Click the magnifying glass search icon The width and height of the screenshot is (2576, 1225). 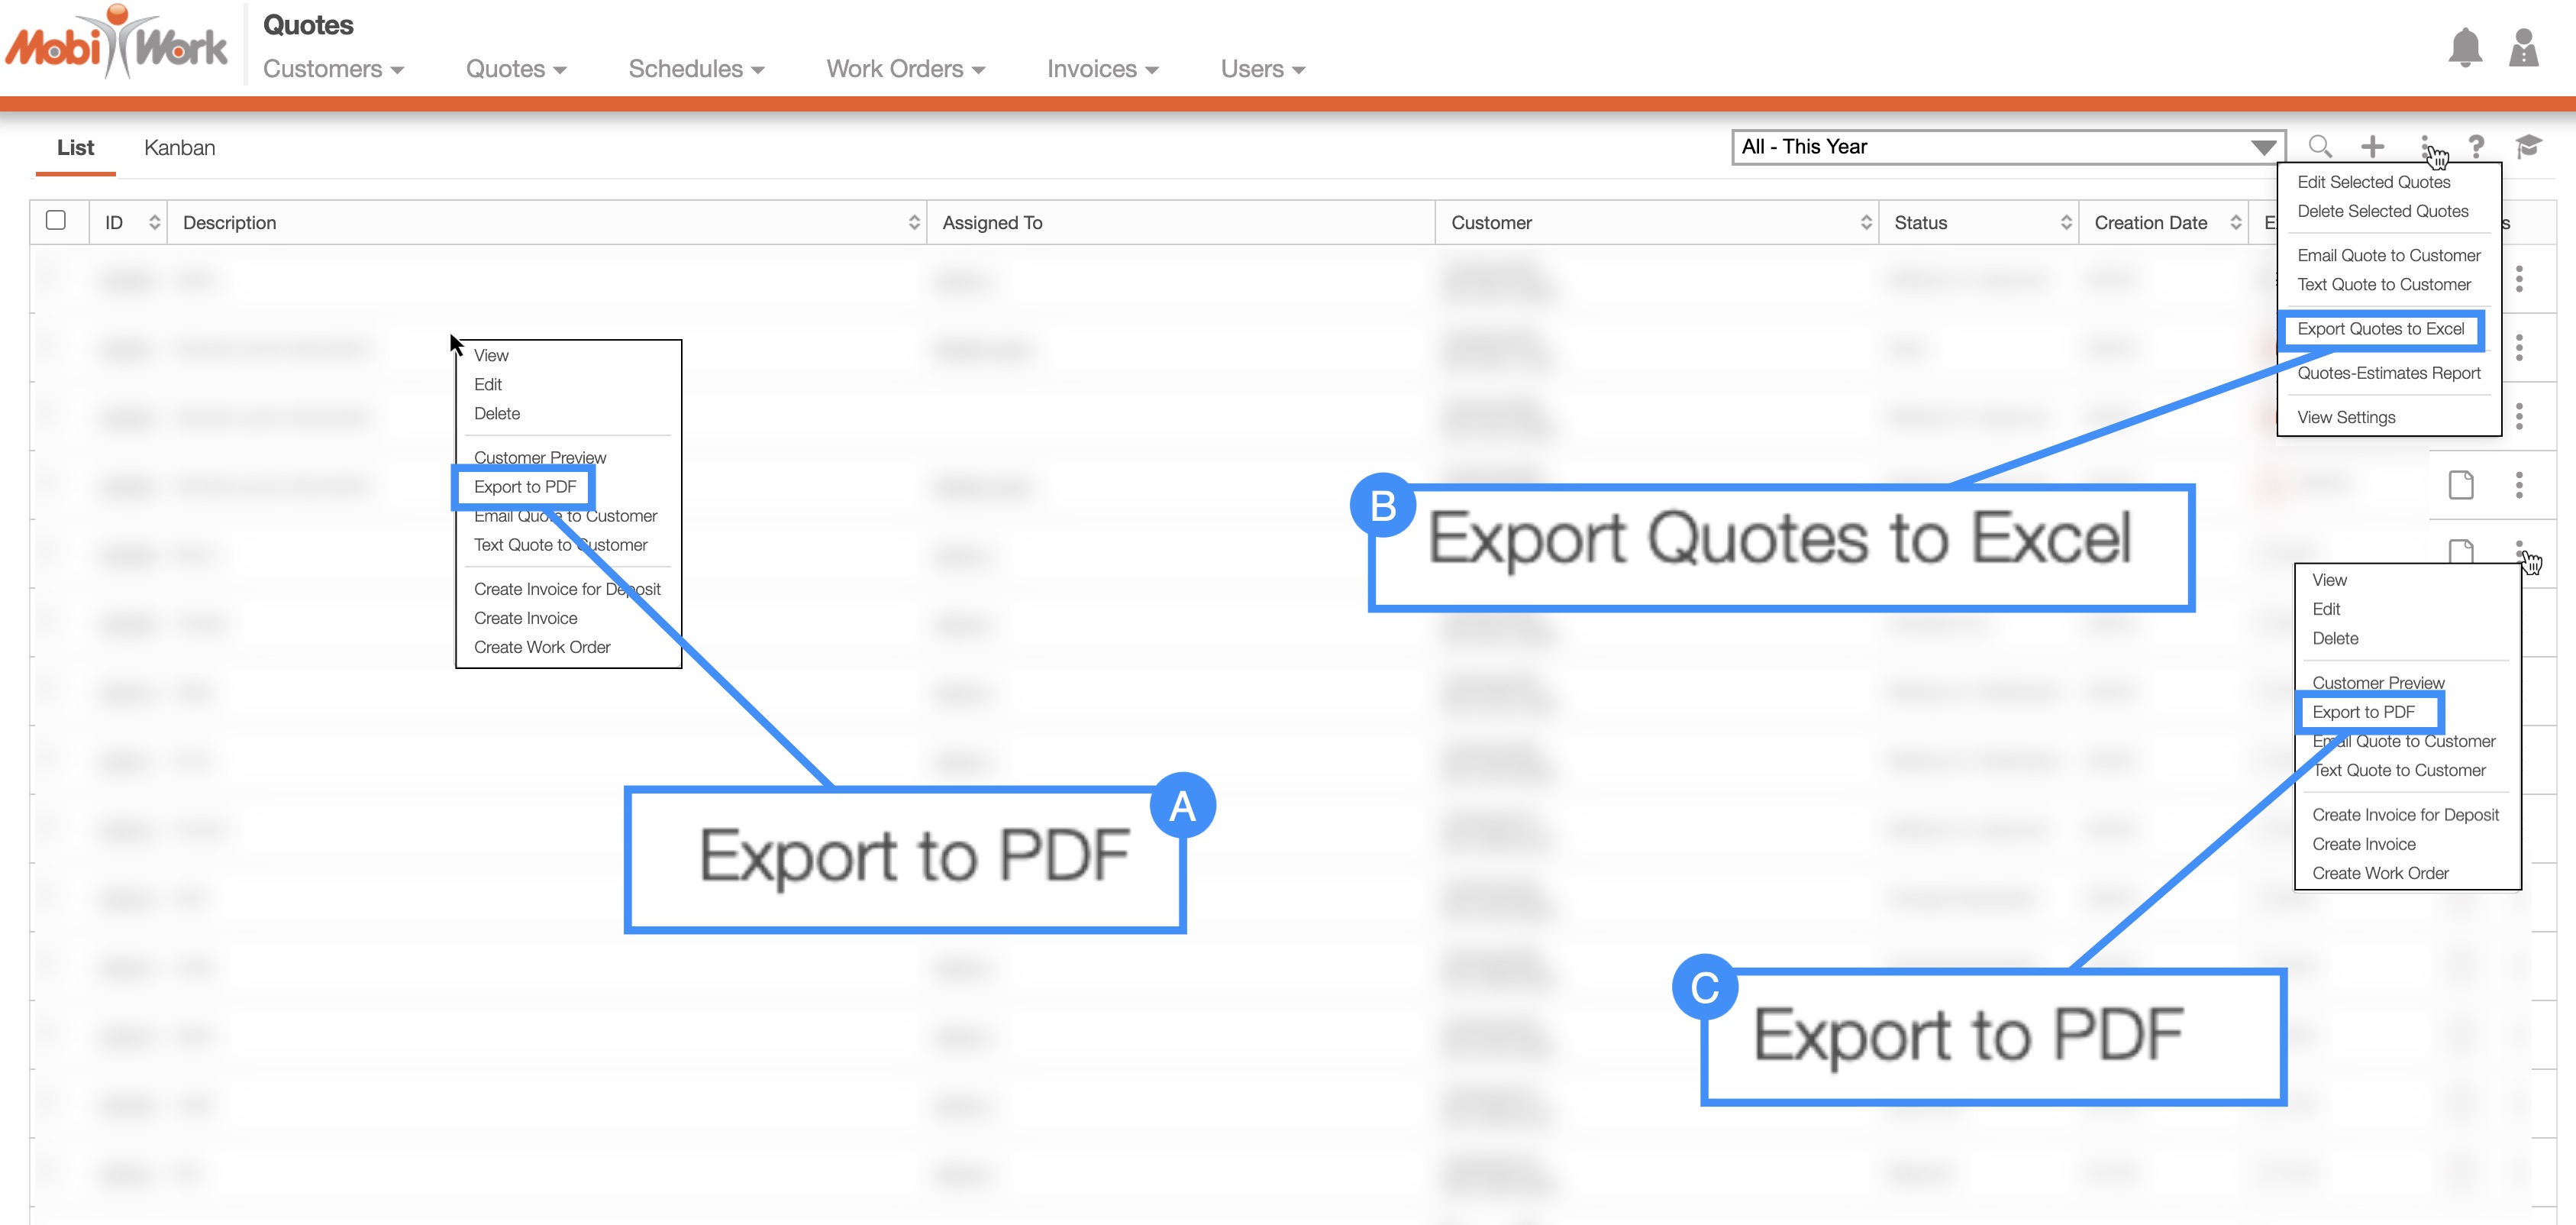2320,147
